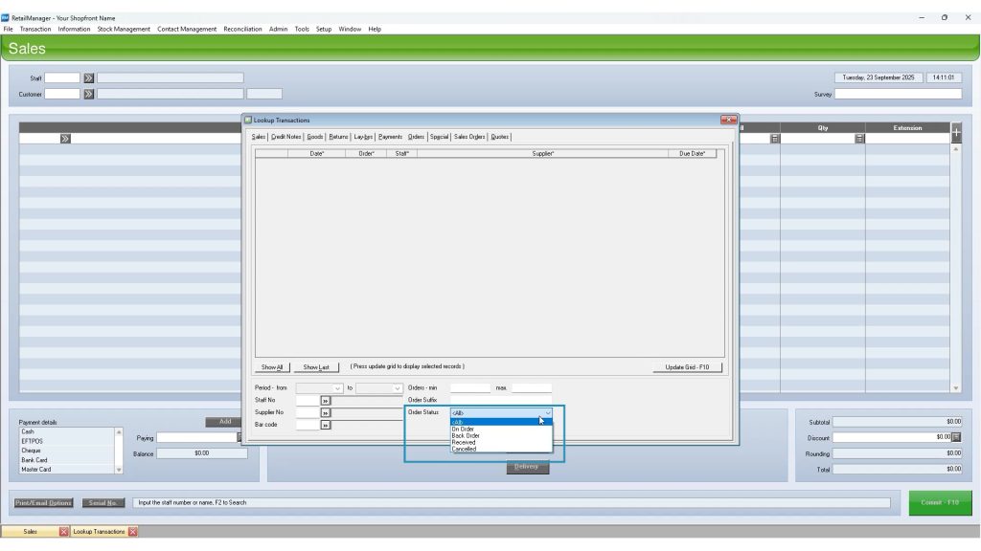Select On Order from status list
Screen dimensions: 981x551
point(464,429)
